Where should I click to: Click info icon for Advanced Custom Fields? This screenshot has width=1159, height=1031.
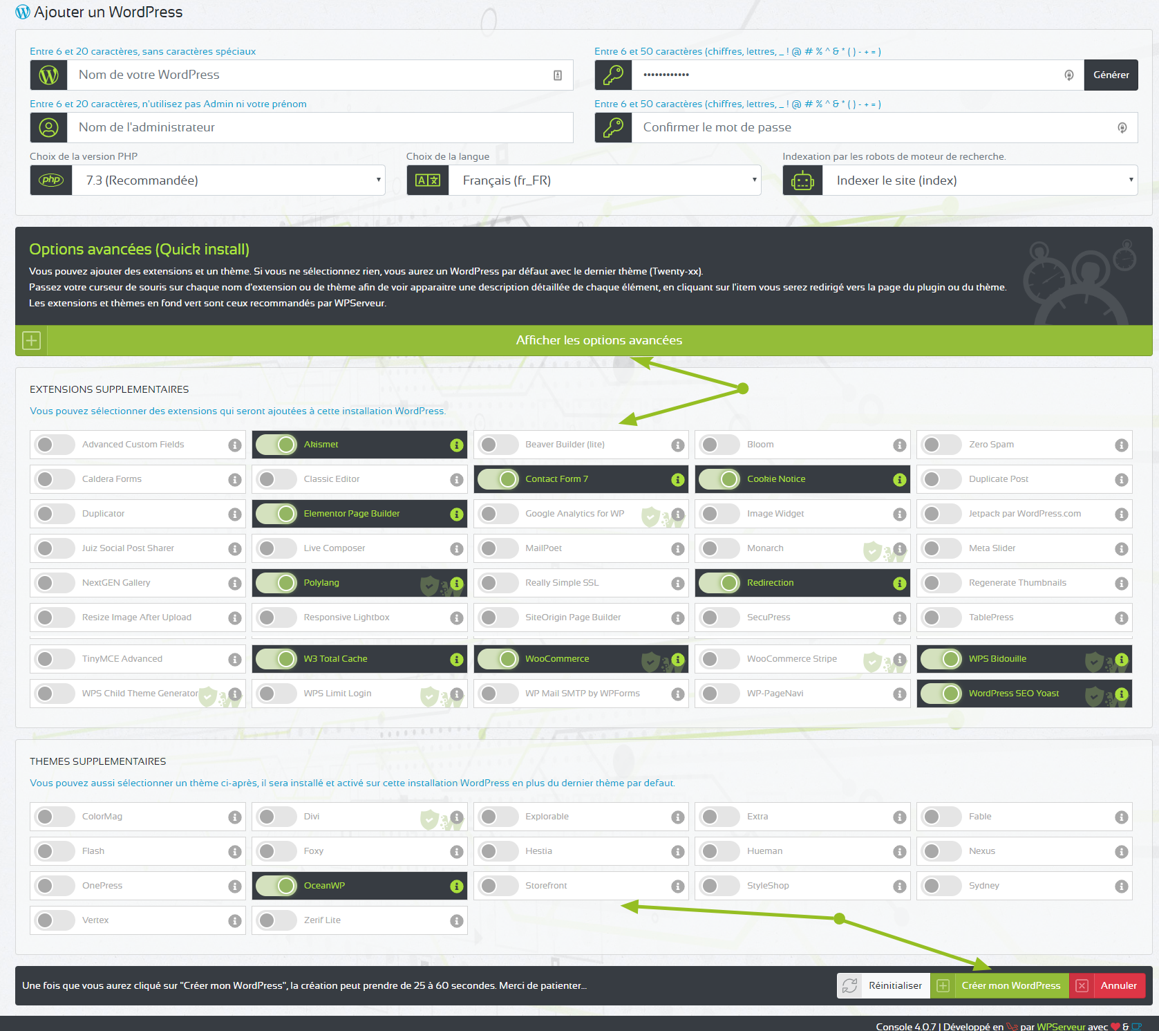click(235, 445)
